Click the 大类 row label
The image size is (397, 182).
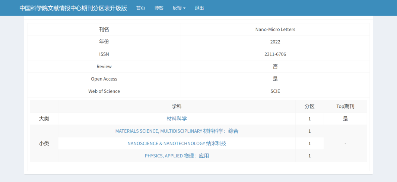(44, 119)
